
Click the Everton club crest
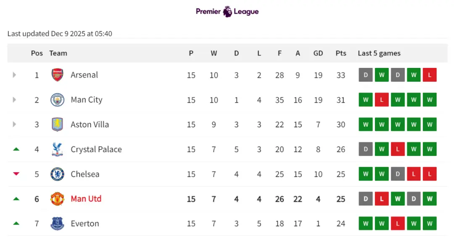pyautogui.click(x=58, y=223)
